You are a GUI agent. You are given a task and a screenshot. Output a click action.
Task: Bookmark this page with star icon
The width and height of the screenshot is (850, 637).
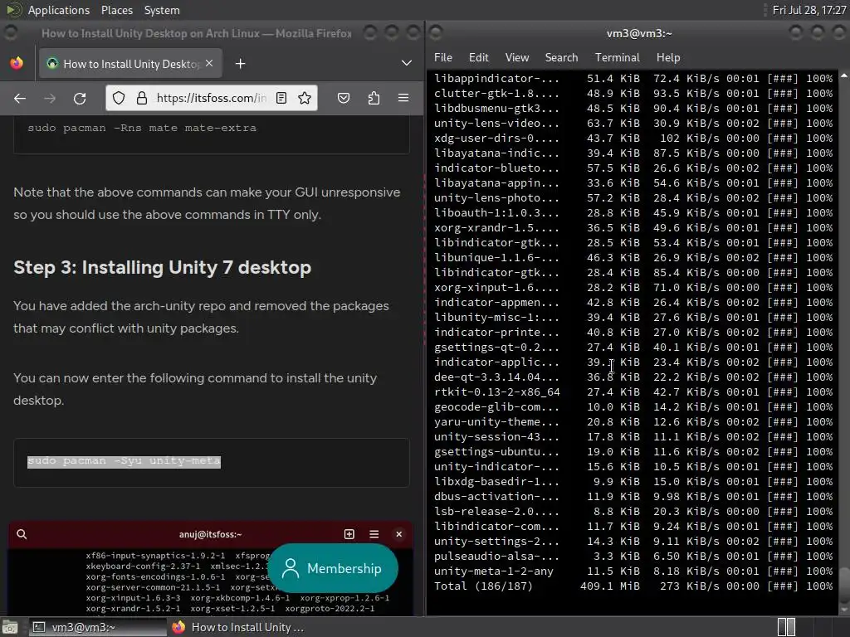pyautogui.click(x=305, y=98)
